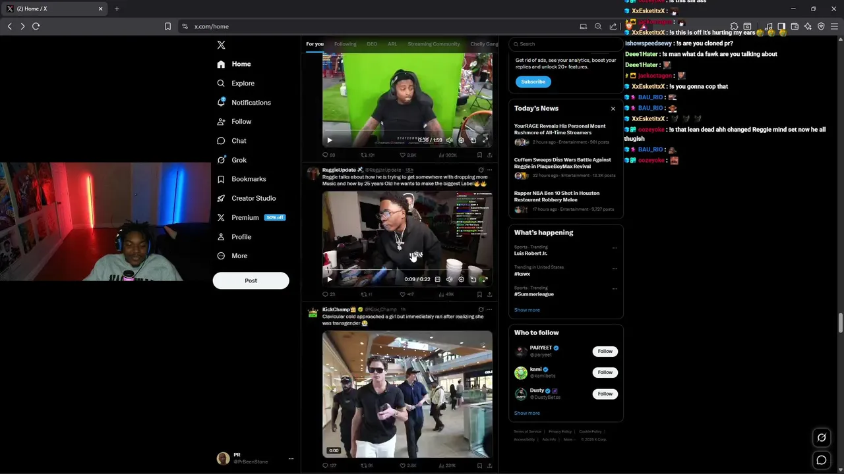Viewport: 844px width, 474px height.
Task: Open options for #kswx trend
Action: pyautogui.click(x=615, y=268)
